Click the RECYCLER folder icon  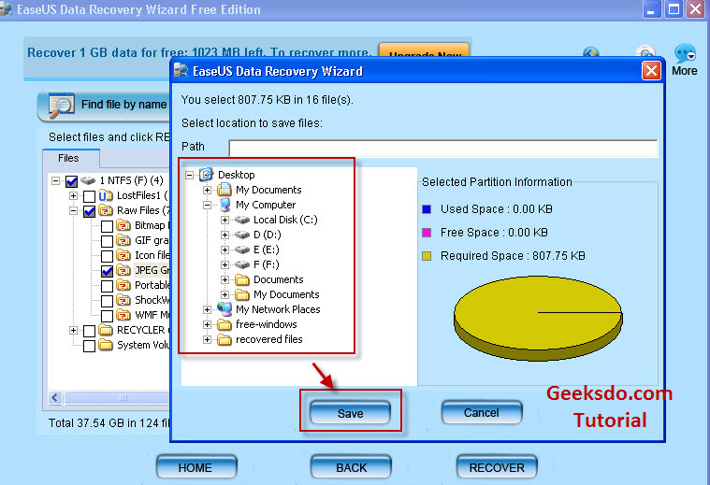(106, 330)
